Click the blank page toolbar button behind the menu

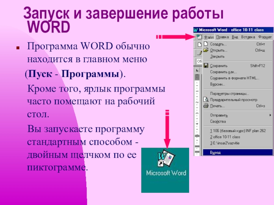point(199,45)
